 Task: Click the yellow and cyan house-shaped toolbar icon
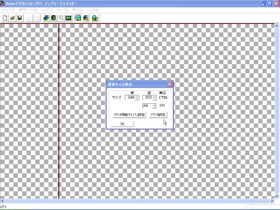pos(95,18)
